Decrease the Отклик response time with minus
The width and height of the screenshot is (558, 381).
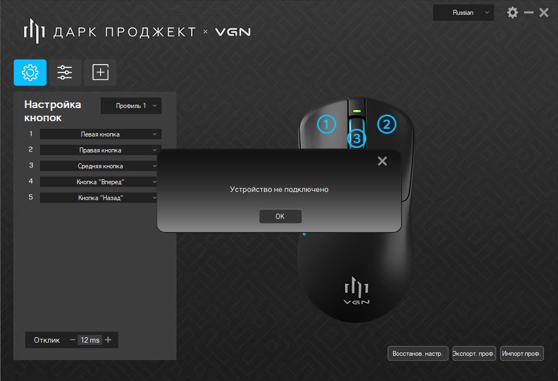pos(73,340)
